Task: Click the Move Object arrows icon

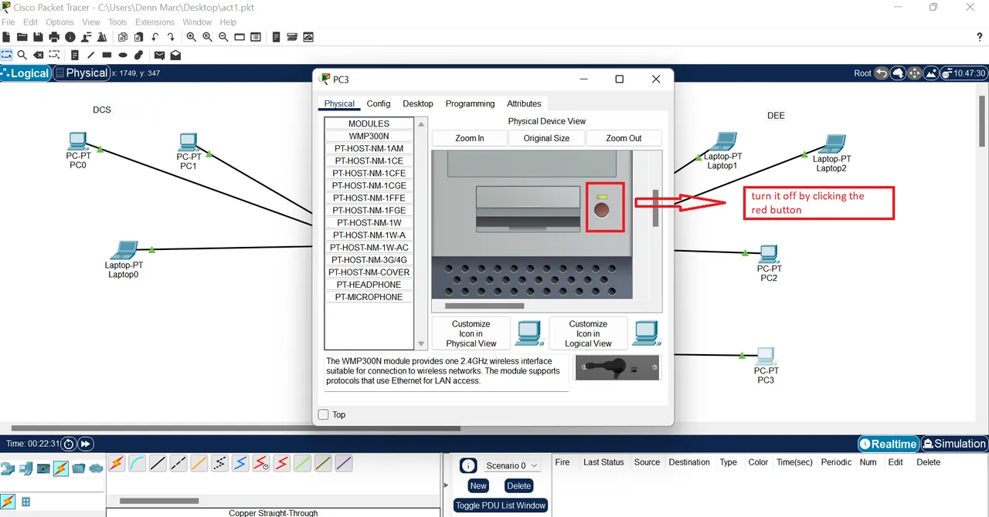Action: [914, 73]
